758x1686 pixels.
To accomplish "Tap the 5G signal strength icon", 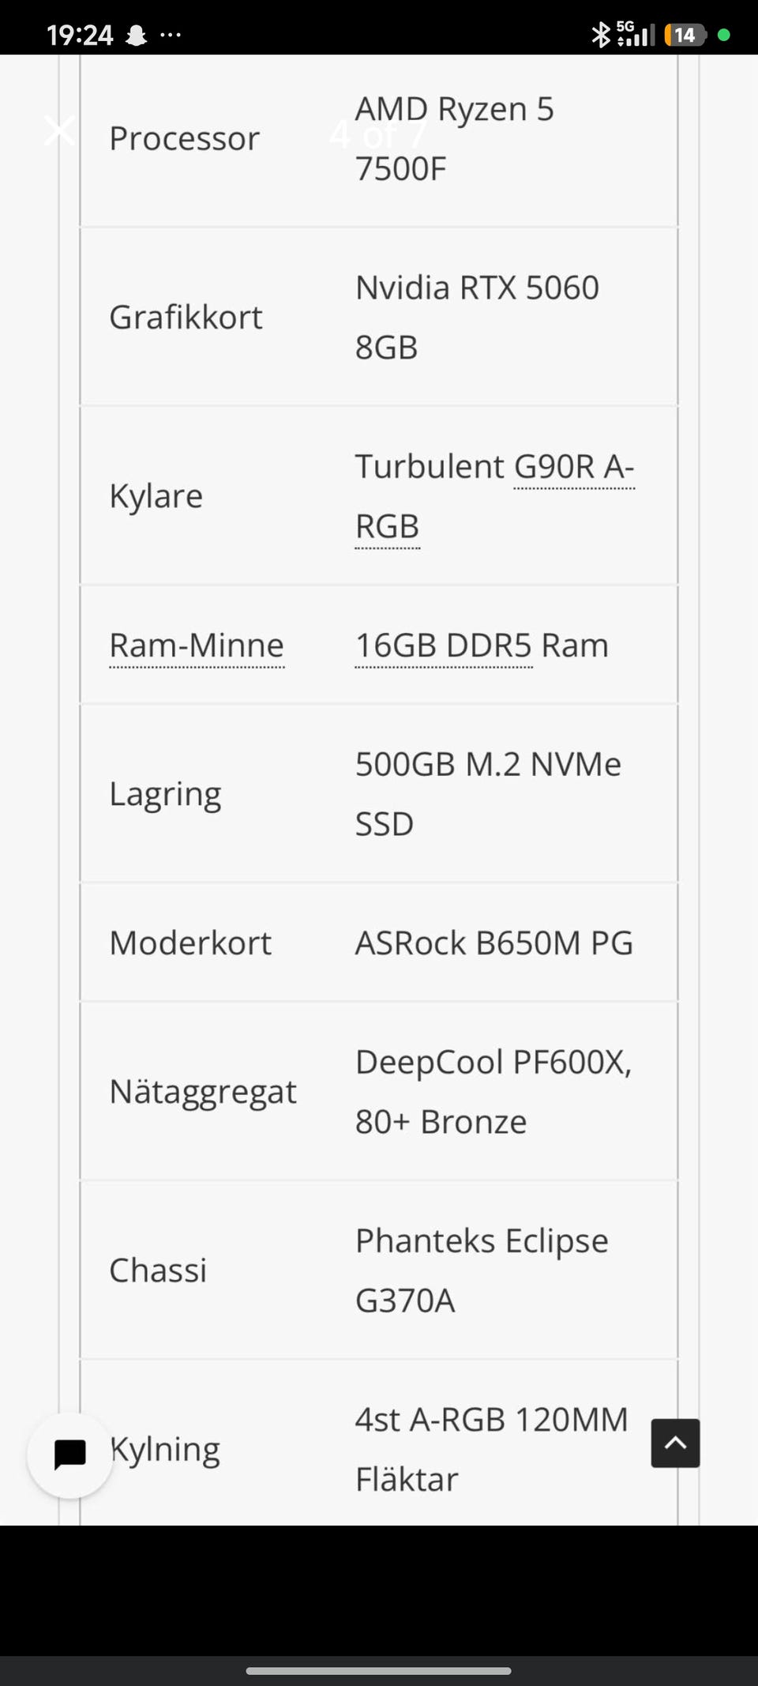I will [x=635, y=34].
